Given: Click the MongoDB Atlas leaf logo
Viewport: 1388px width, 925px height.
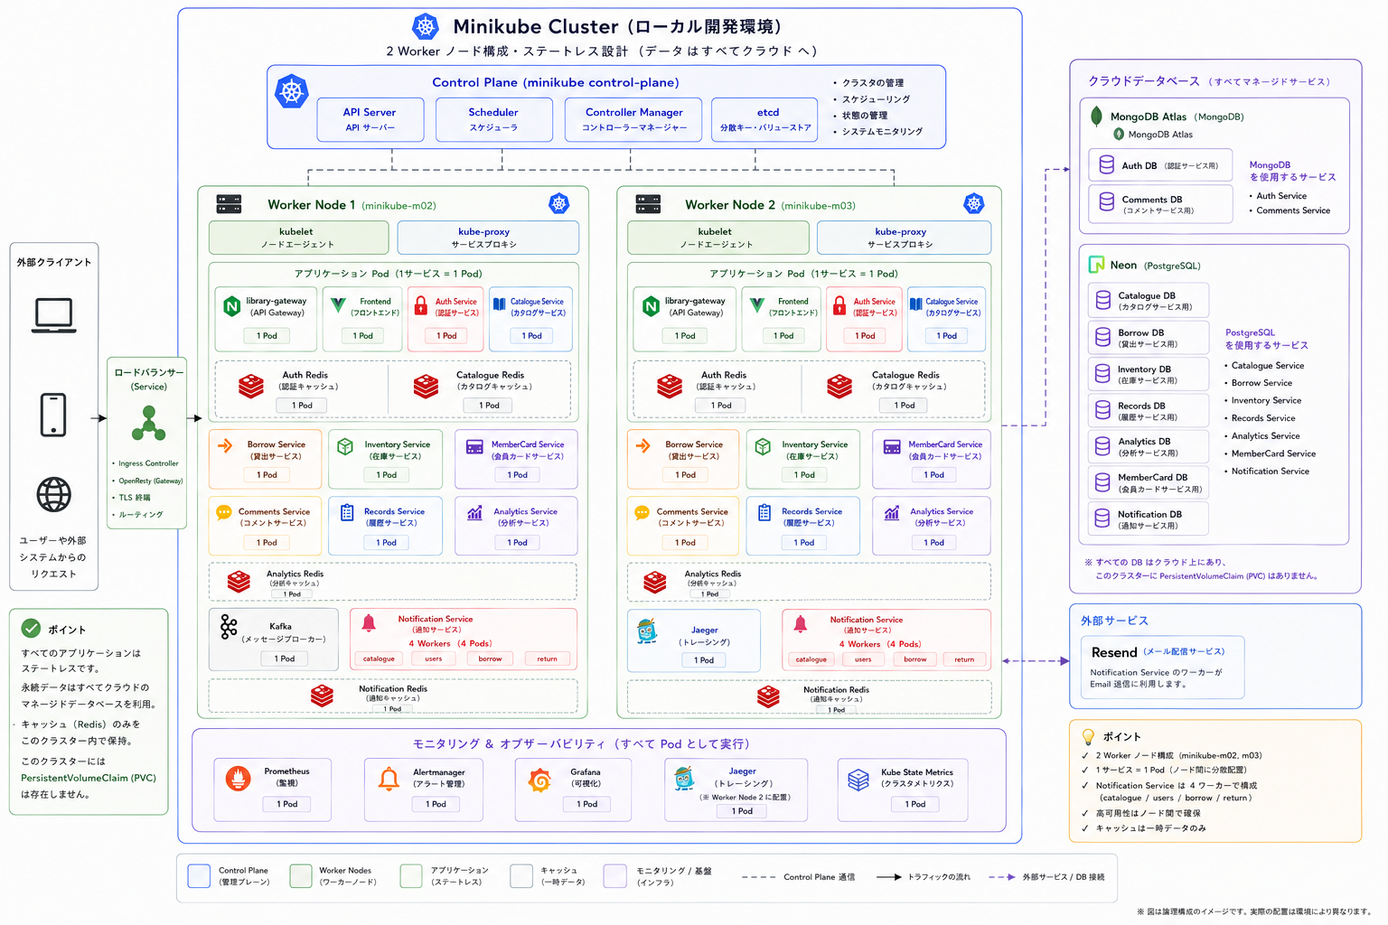Looking at the screenshot, I should pyautogui.click(x=1096, y=116).
